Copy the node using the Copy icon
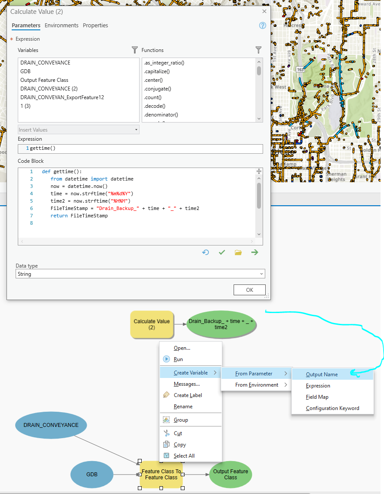 point(166,444)
